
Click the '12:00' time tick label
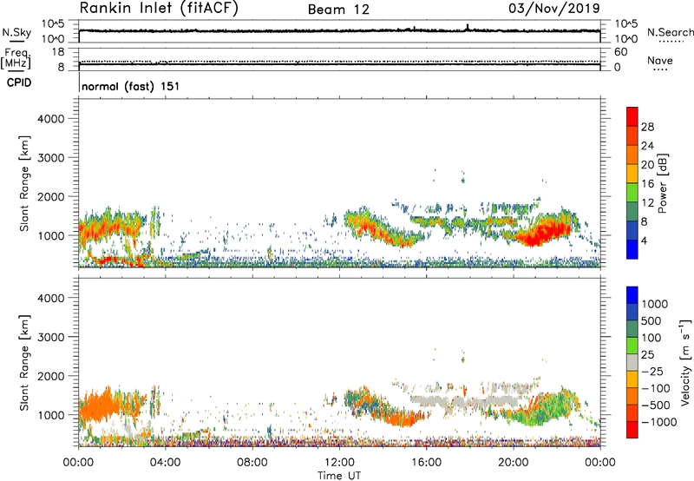point(339,463)
